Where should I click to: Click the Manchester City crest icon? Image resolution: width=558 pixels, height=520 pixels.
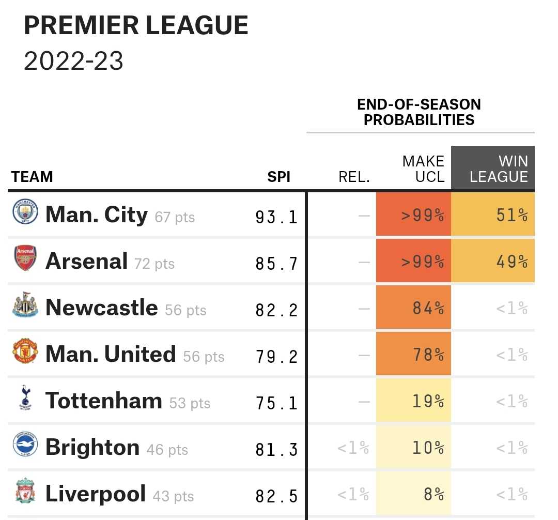25,211
